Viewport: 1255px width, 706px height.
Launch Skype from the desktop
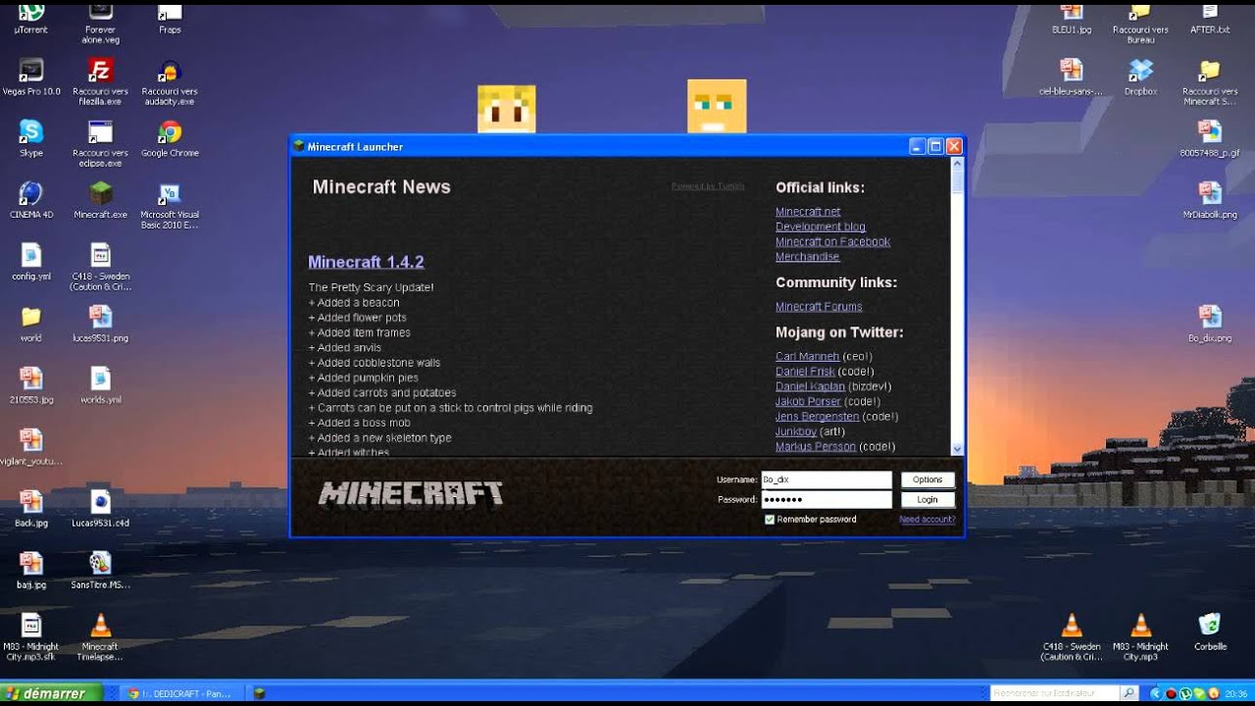pos(31,138)
